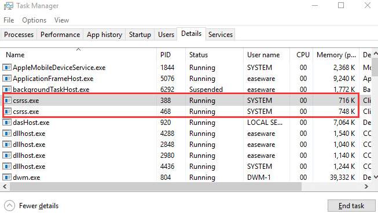Image resolution: width=378 pixels, height=218 pixels.
Task: Click the vertical scrollbar up arrow
Action: [x=375, y=53]
